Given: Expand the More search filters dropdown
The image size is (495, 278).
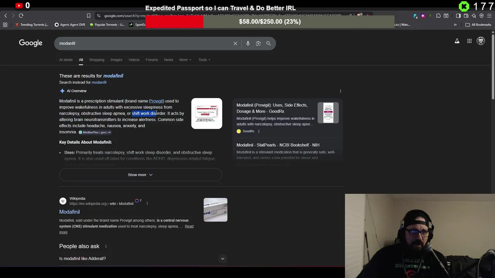Looking at the screenshot, I should [x=185, y=60].
